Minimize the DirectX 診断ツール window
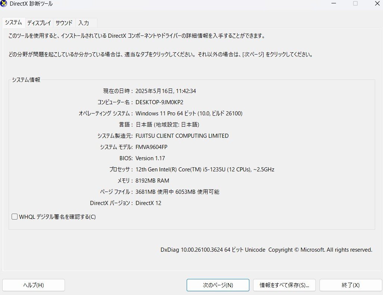The height and width of the screenshot is (295, 383). (x=333, y=4)
